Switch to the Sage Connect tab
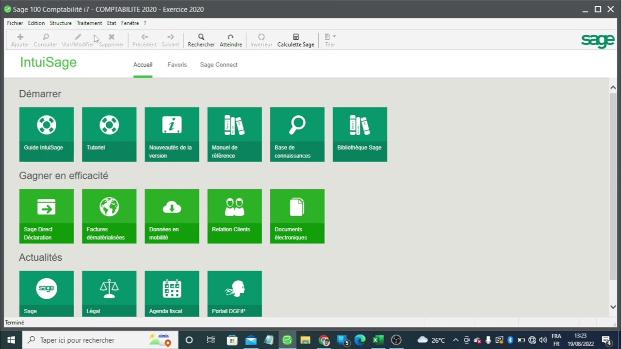 tap(219, 65)
